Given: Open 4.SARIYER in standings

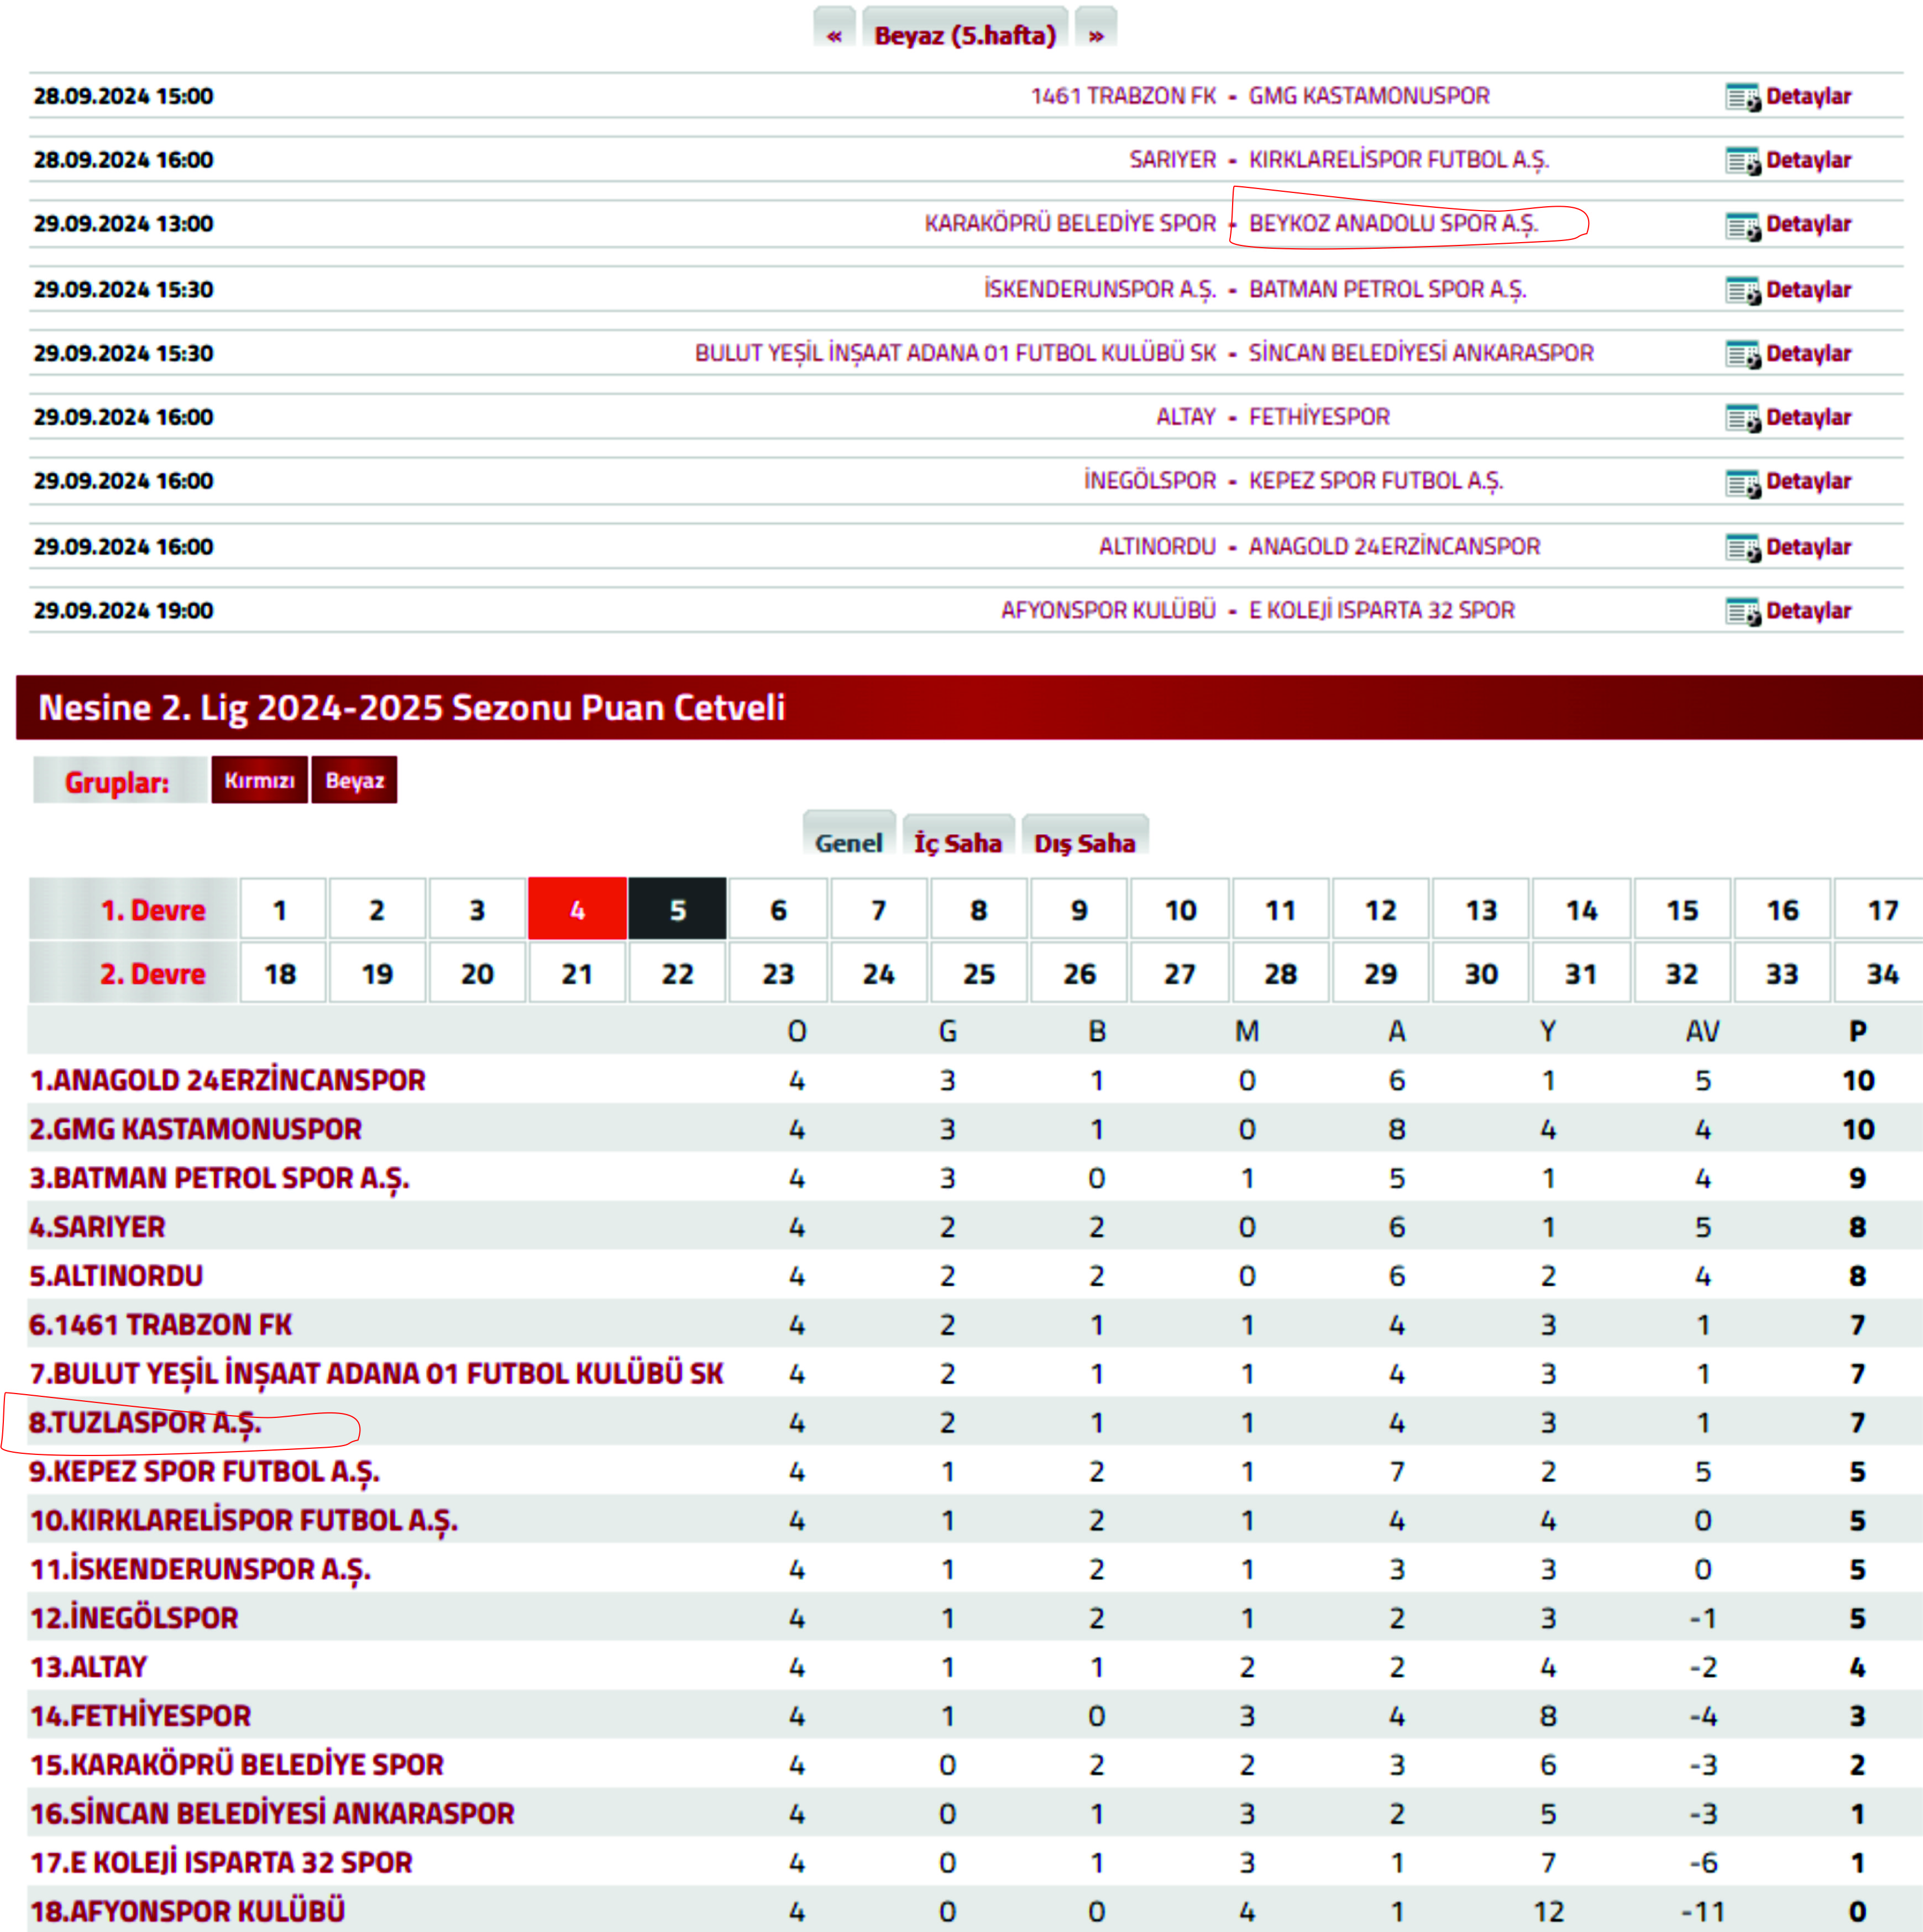Looking at the screenshot, I should point(98,1227).
